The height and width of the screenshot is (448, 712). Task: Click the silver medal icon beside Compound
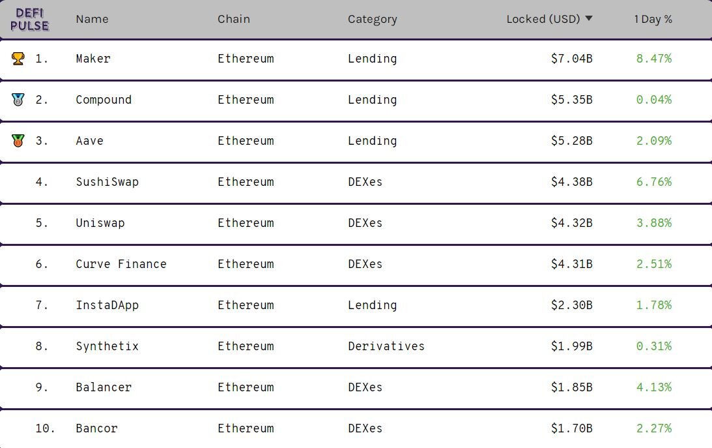(18, 100)
